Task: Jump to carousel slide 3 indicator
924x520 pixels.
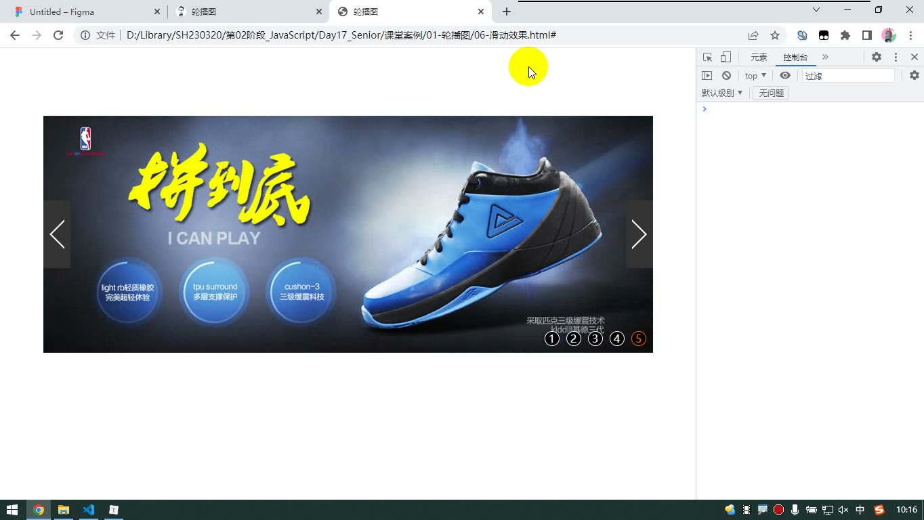Action: (595, 339)
